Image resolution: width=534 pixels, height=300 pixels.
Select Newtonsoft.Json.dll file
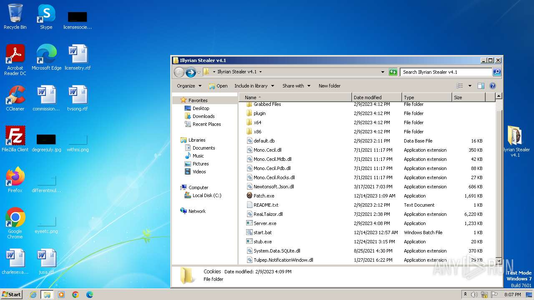[x=274, y=187]
